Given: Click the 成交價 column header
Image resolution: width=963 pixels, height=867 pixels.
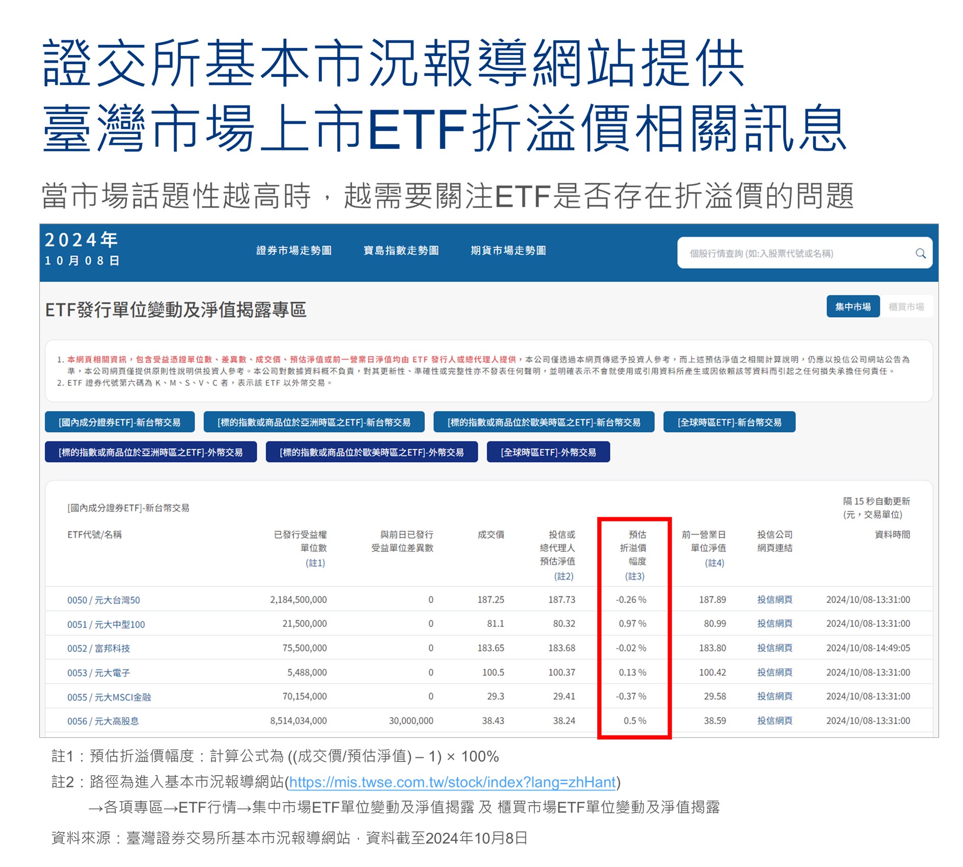Looking at the screenshot, I should [x=491, y=534].
